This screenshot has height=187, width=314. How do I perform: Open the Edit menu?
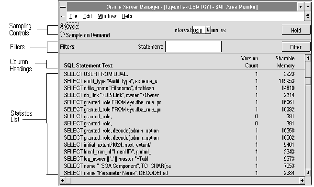coord(88,16)
